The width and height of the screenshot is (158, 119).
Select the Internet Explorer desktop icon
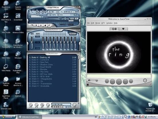[18, 93]
